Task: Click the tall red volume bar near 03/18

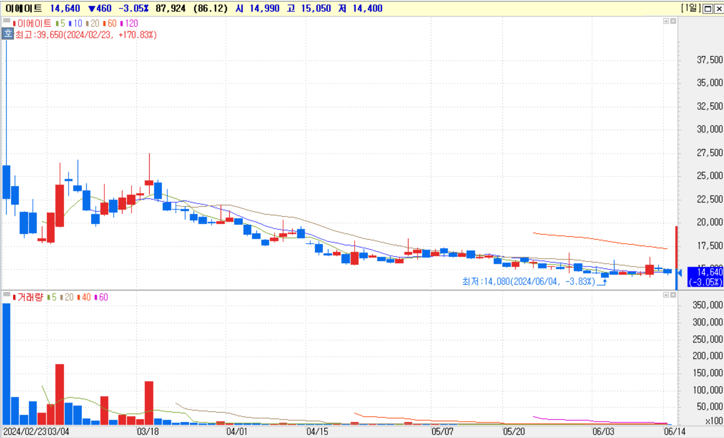Action: click(x=149, y=403)
